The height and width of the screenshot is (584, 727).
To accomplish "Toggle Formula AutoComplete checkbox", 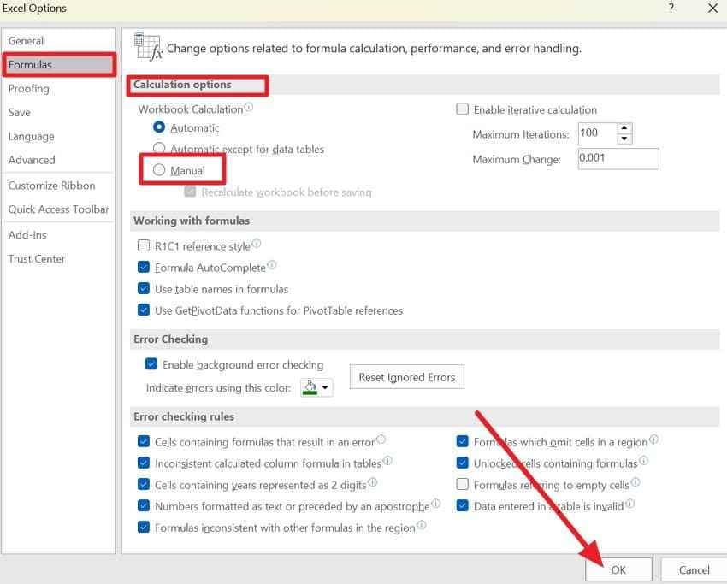I will [x=144, y=267].
